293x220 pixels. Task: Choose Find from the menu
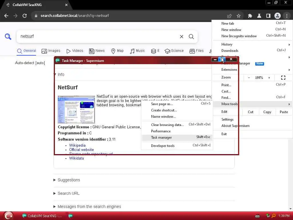point(252,98)
